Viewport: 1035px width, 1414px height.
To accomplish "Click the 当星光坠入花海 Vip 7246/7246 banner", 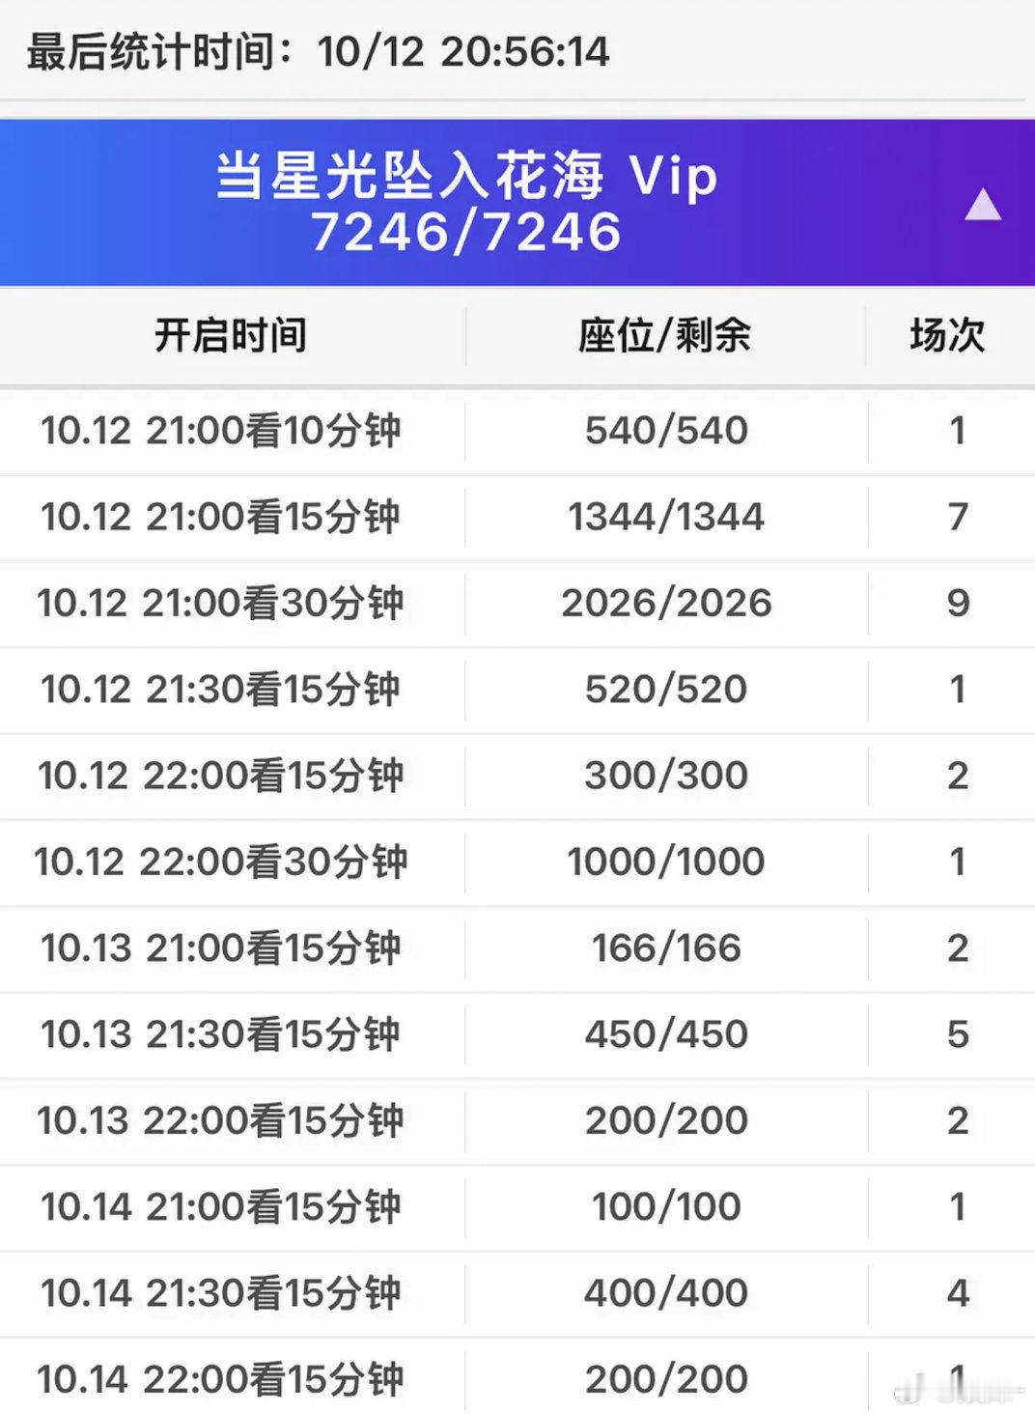I will (x=517, y=203).
